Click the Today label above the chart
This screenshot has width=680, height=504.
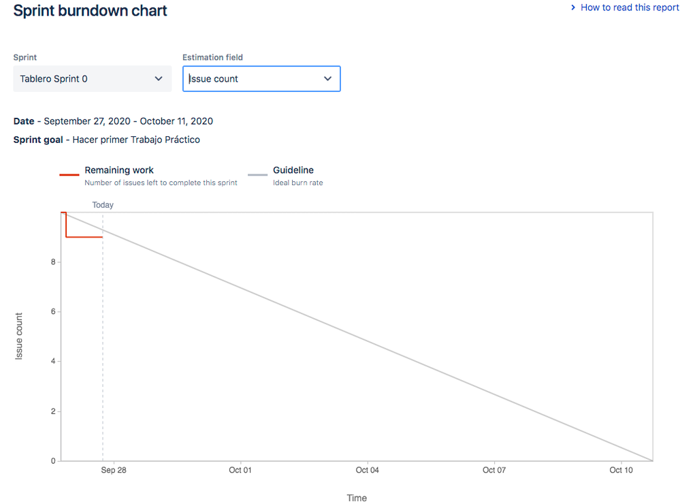tap(102, 204)
